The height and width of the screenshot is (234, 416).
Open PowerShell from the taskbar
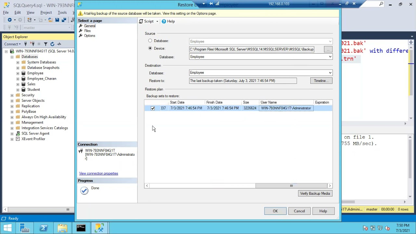coord(44,228)
